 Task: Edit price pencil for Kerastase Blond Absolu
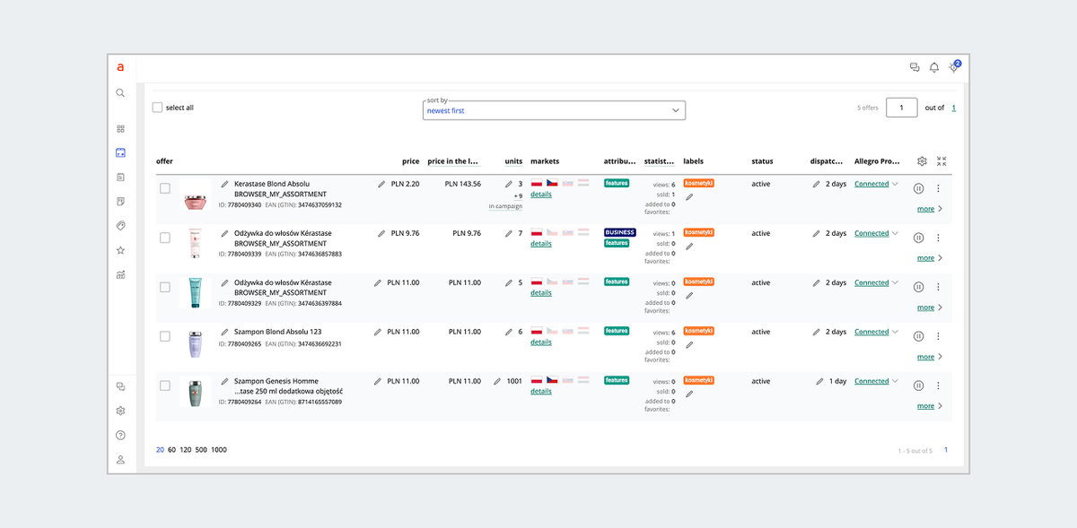point(381,184)
